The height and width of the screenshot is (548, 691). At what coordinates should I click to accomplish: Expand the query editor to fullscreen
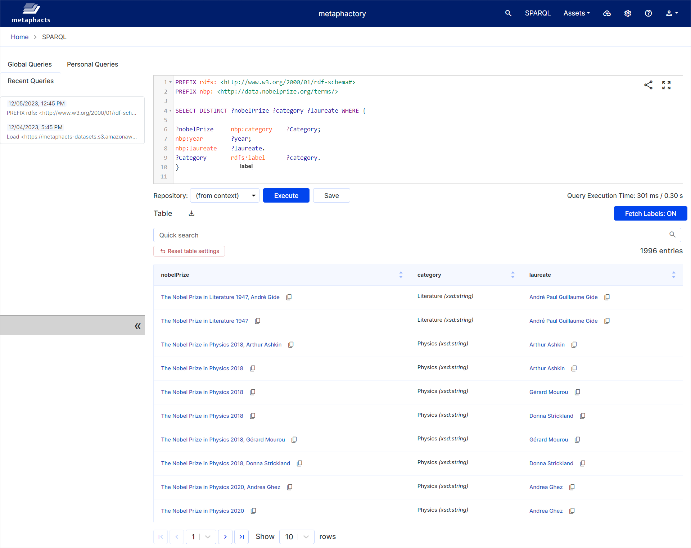[x=666, y=85]
